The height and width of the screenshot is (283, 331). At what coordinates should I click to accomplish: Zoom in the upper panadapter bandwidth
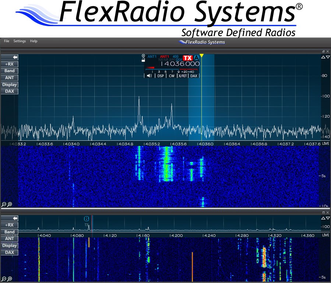coord(10,205)
